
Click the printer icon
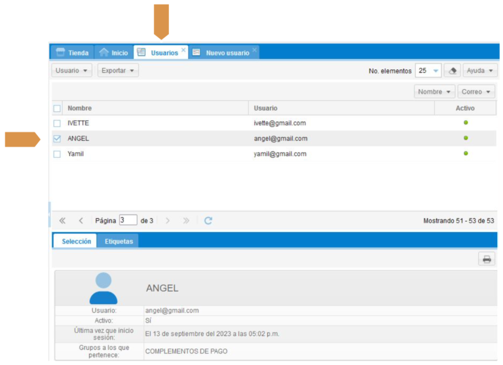coord(487,259)
